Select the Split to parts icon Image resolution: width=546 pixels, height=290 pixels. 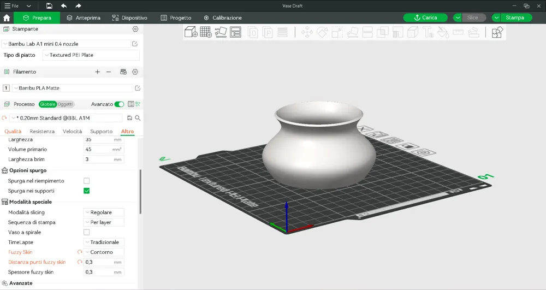click(268, 32)
